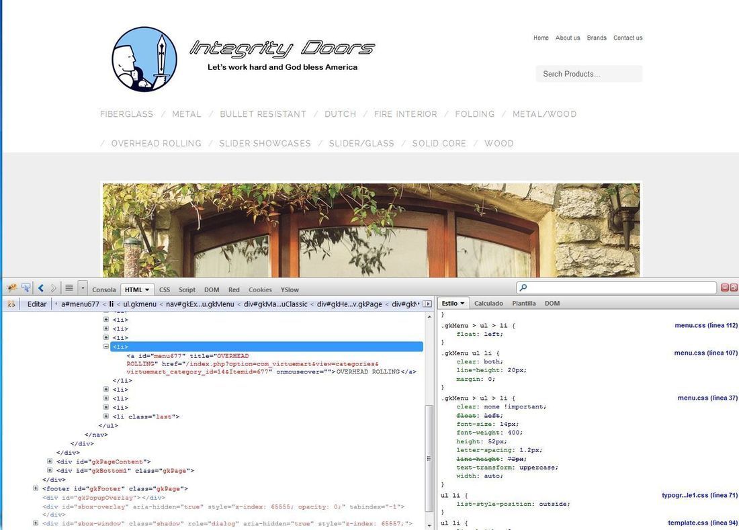The width and height of the screenshot is (739, 530).
Task: Open the YSlow tab
Action: [x=290, y=290]
